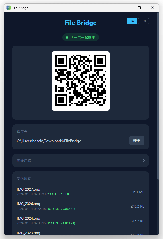163x239 pixels.
Task: Click the 6.1 MB file size label
Action: (139, 192)
